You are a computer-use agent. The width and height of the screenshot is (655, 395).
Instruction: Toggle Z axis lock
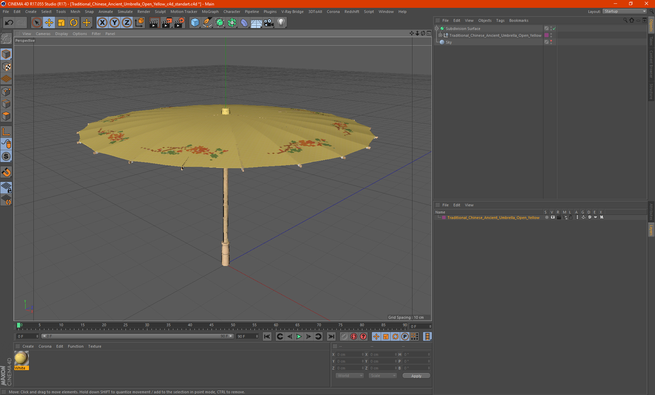pyautogui.click(x=127, y=23)
